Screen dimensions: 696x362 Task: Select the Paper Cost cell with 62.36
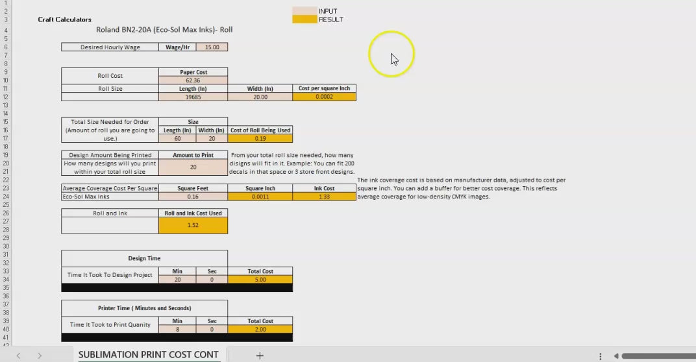pyautogui.click(x=193, y=80)
